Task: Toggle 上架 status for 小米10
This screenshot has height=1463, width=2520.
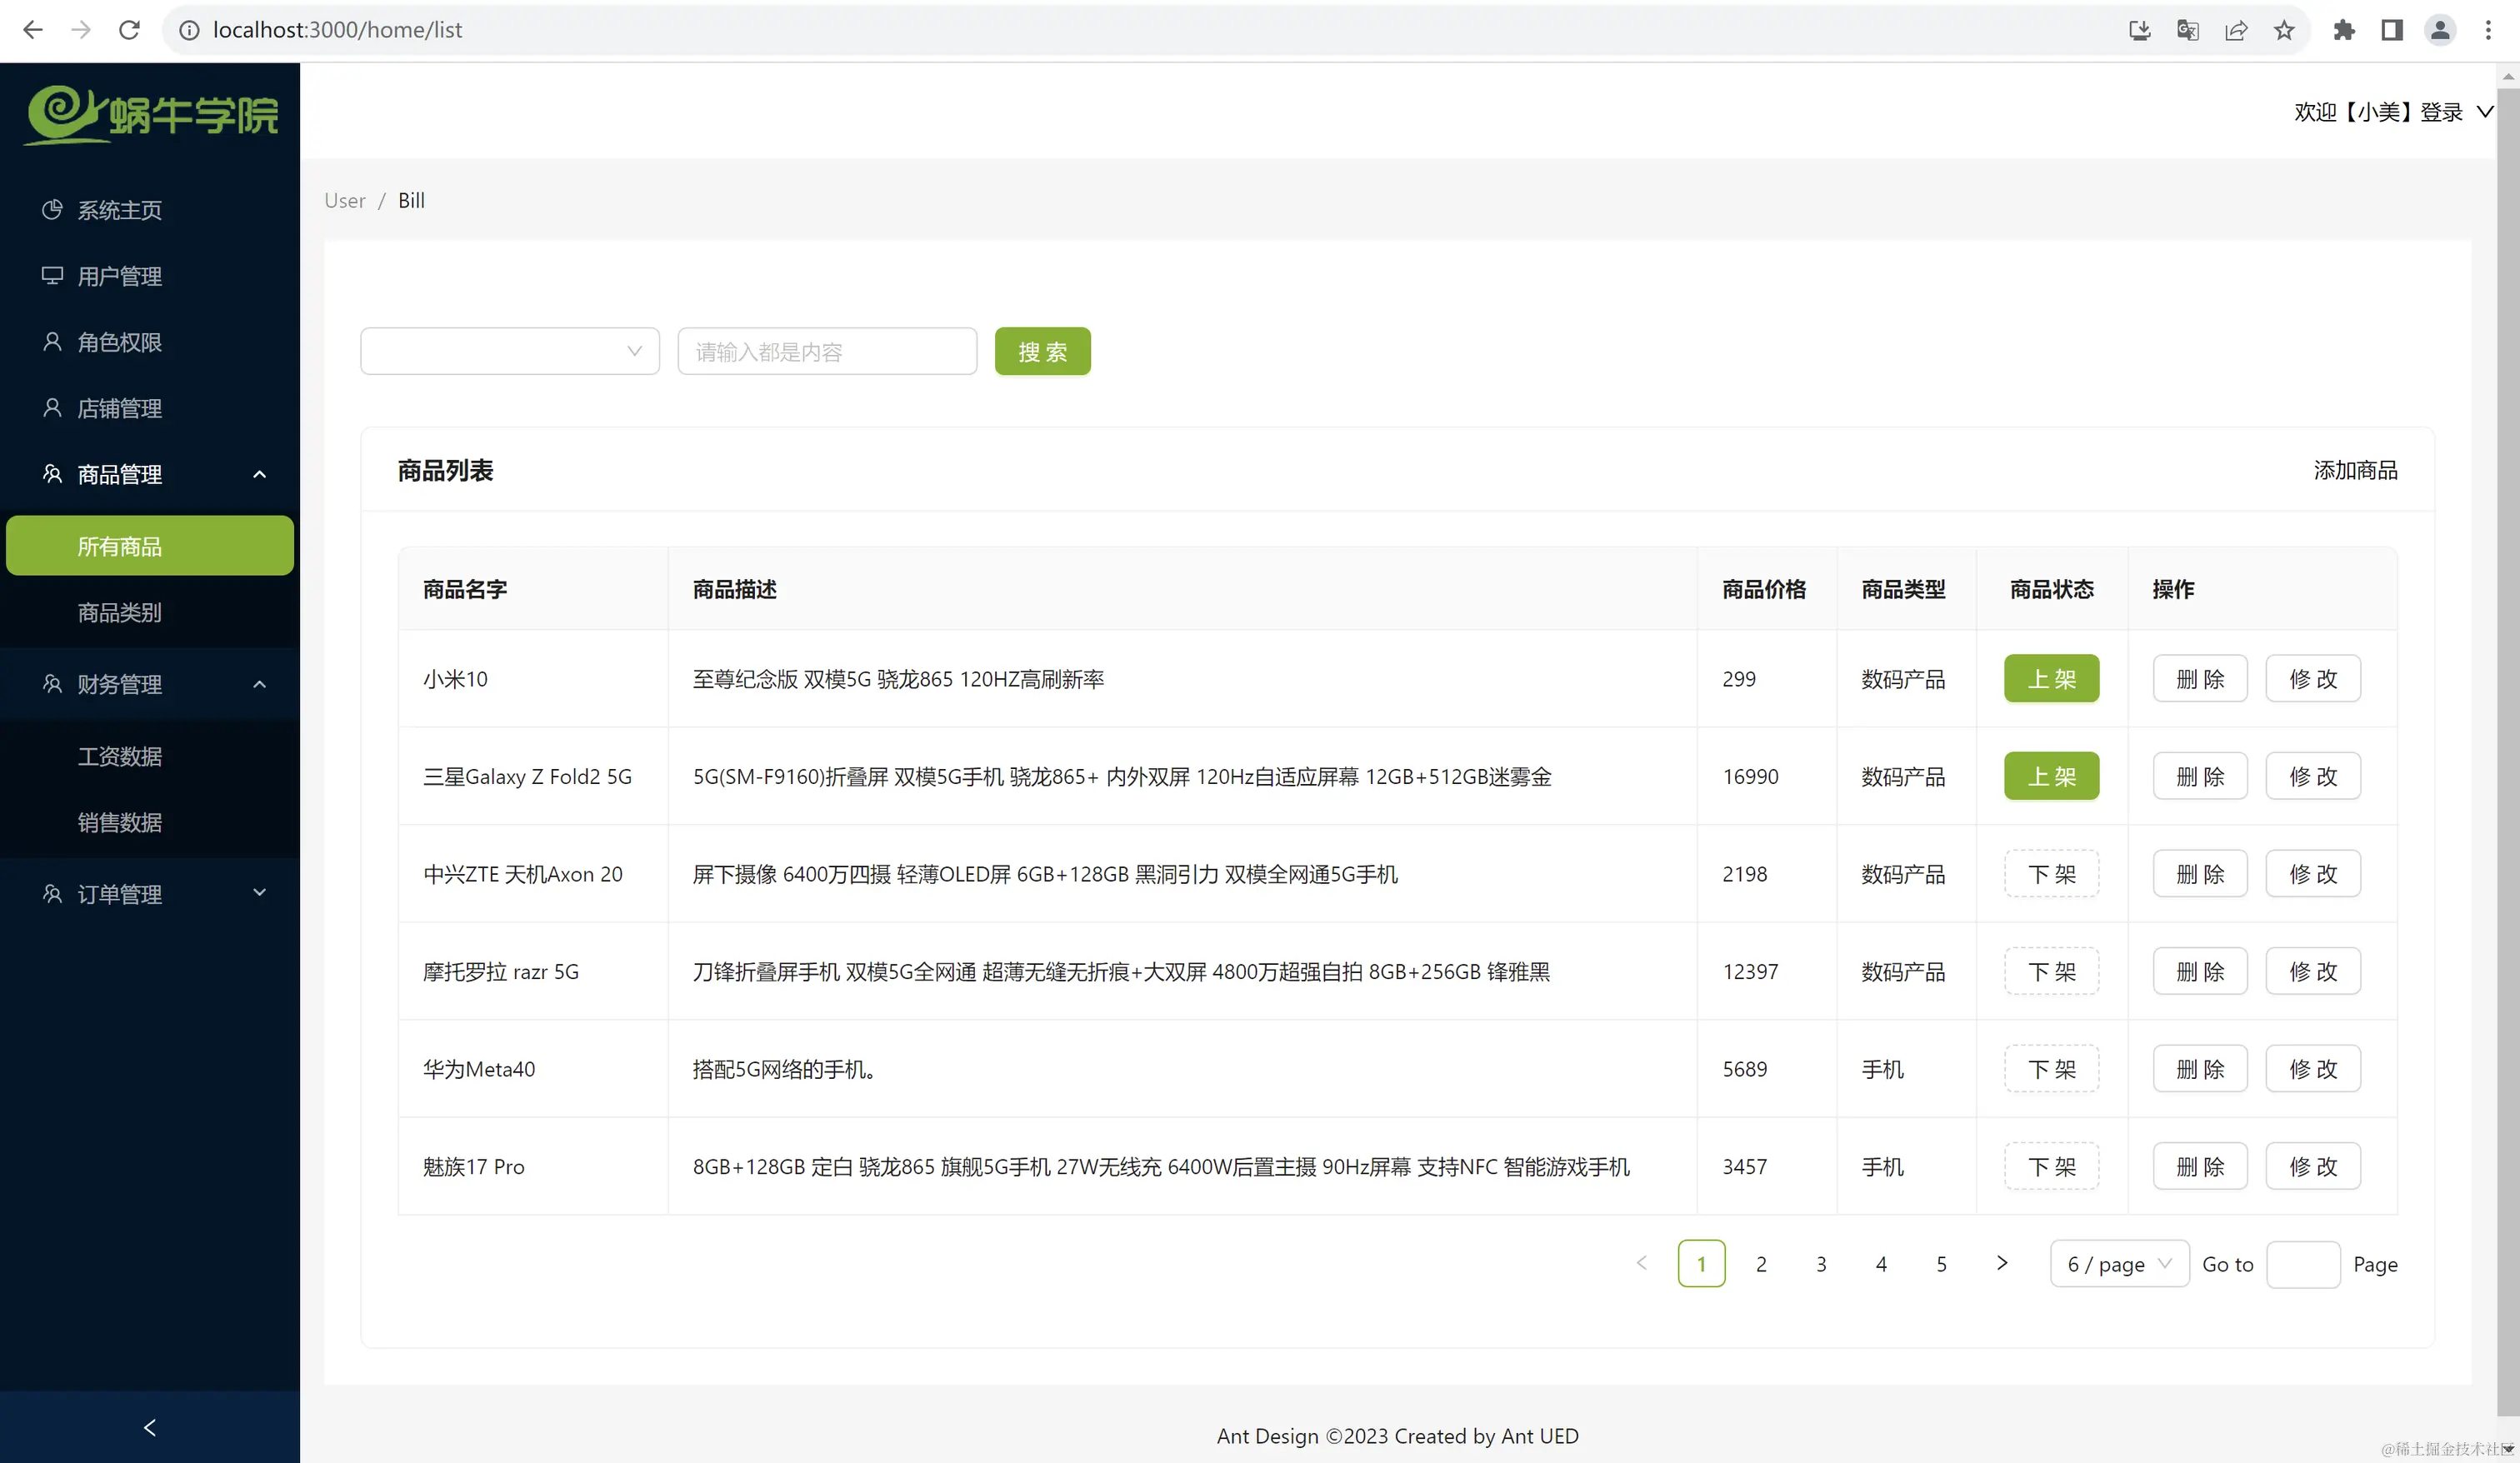Action: click(x=2050, y=679)
